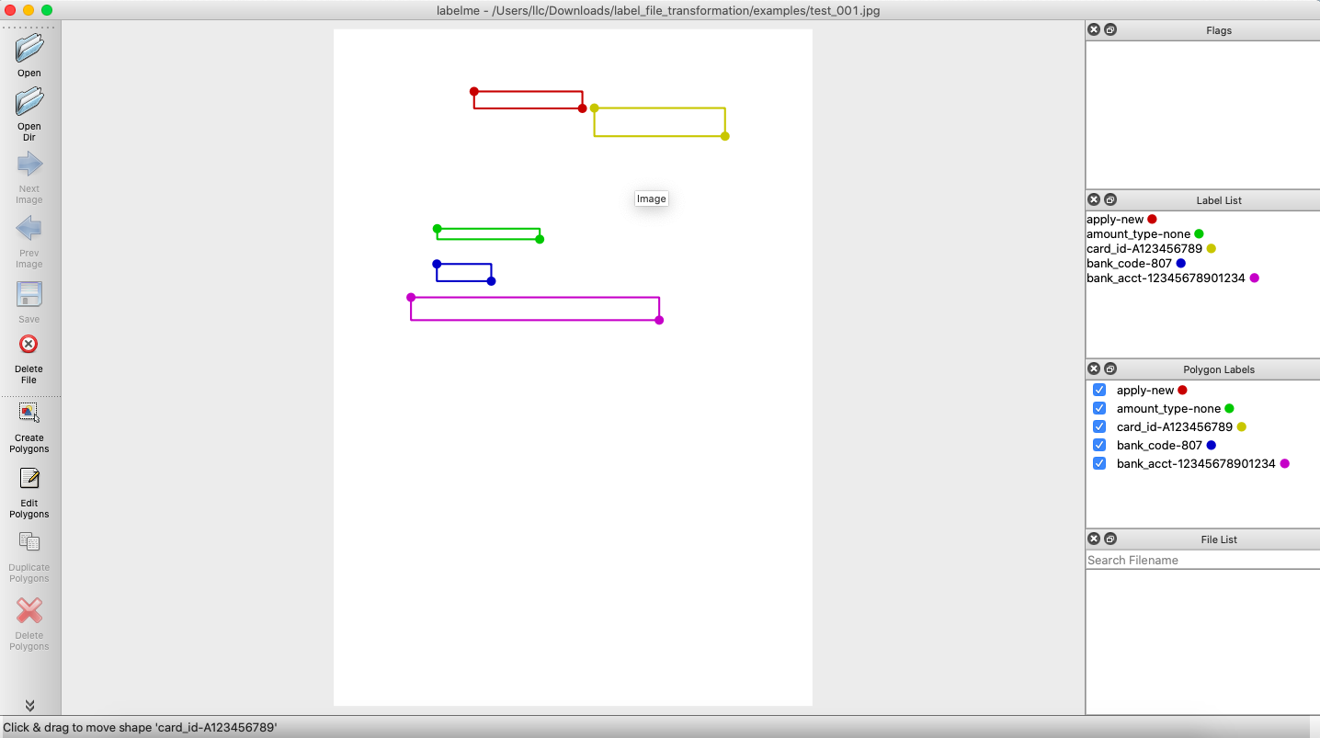The height and width of the screenshot is (738, 1320).
Task: Activate Create Polygons tool
Action: [x=28, y=413]
